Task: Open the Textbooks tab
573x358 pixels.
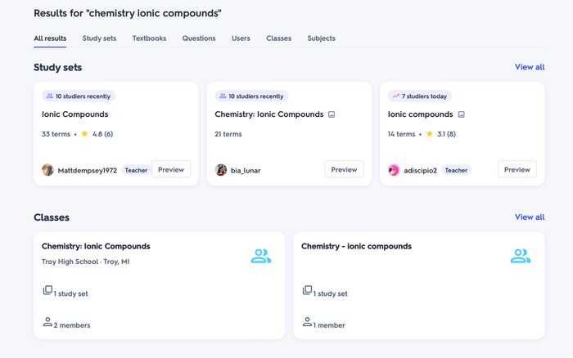Action: (x=149, y=38)
